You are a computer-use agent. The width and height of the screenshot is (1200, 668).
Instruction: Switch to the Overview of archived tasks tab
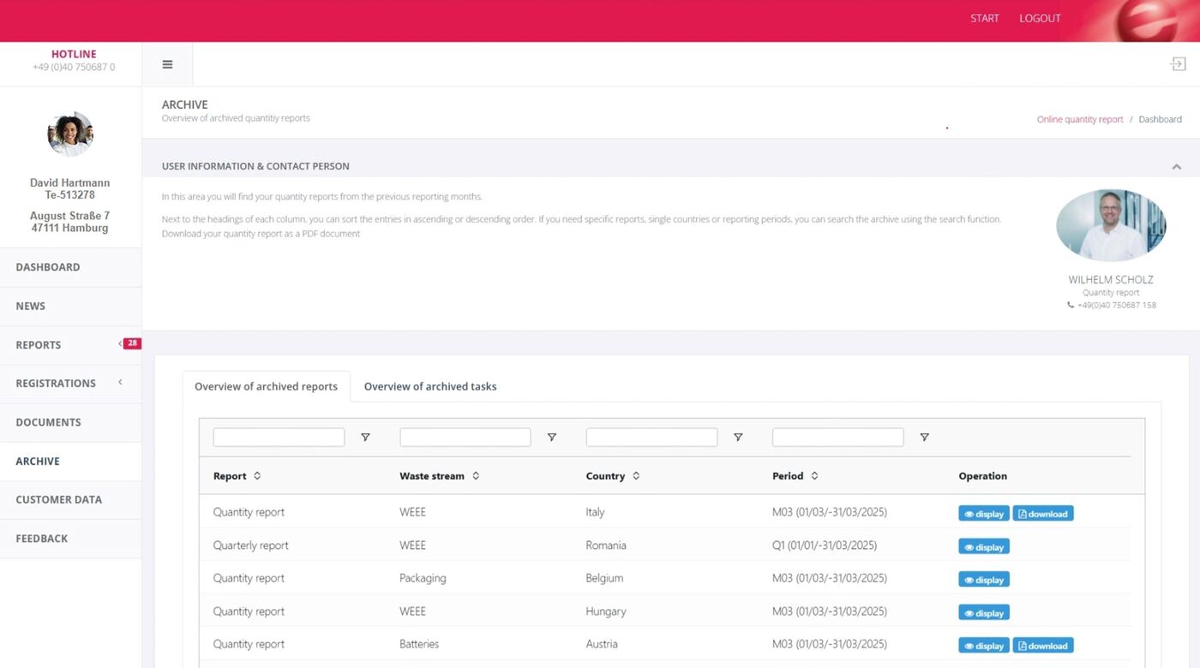[x=429, y=386]
